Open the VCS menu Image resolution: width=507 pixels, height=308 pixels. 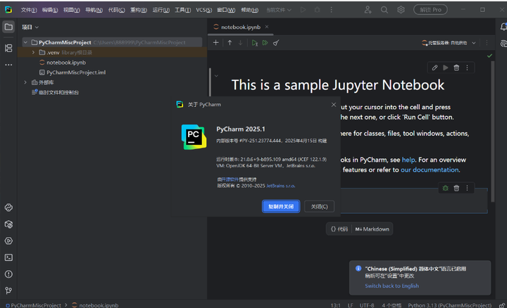click(x=204, y=10)
